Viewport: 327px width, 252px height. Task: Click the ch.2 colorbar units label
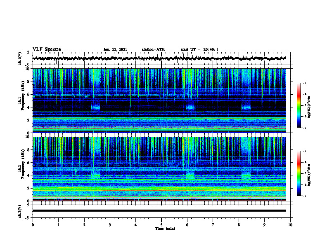click(x=309, y=175)
